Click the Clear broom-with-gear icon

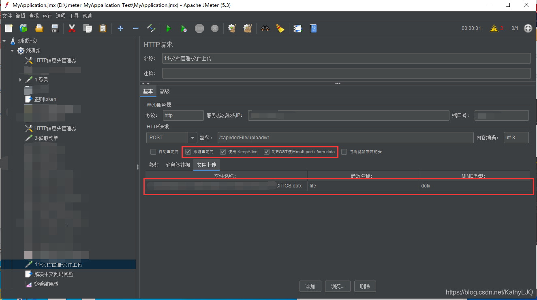click(x=232, y=28)
